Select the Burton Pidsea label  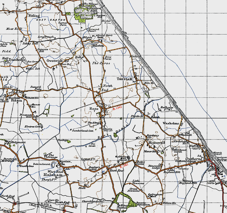[15, 99]
